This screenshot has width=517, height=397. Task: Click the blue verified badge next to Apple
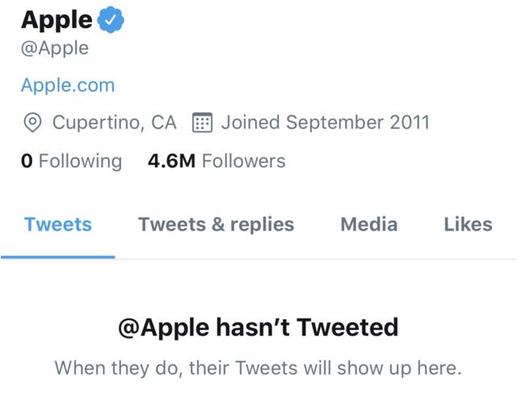pos(111,20)
